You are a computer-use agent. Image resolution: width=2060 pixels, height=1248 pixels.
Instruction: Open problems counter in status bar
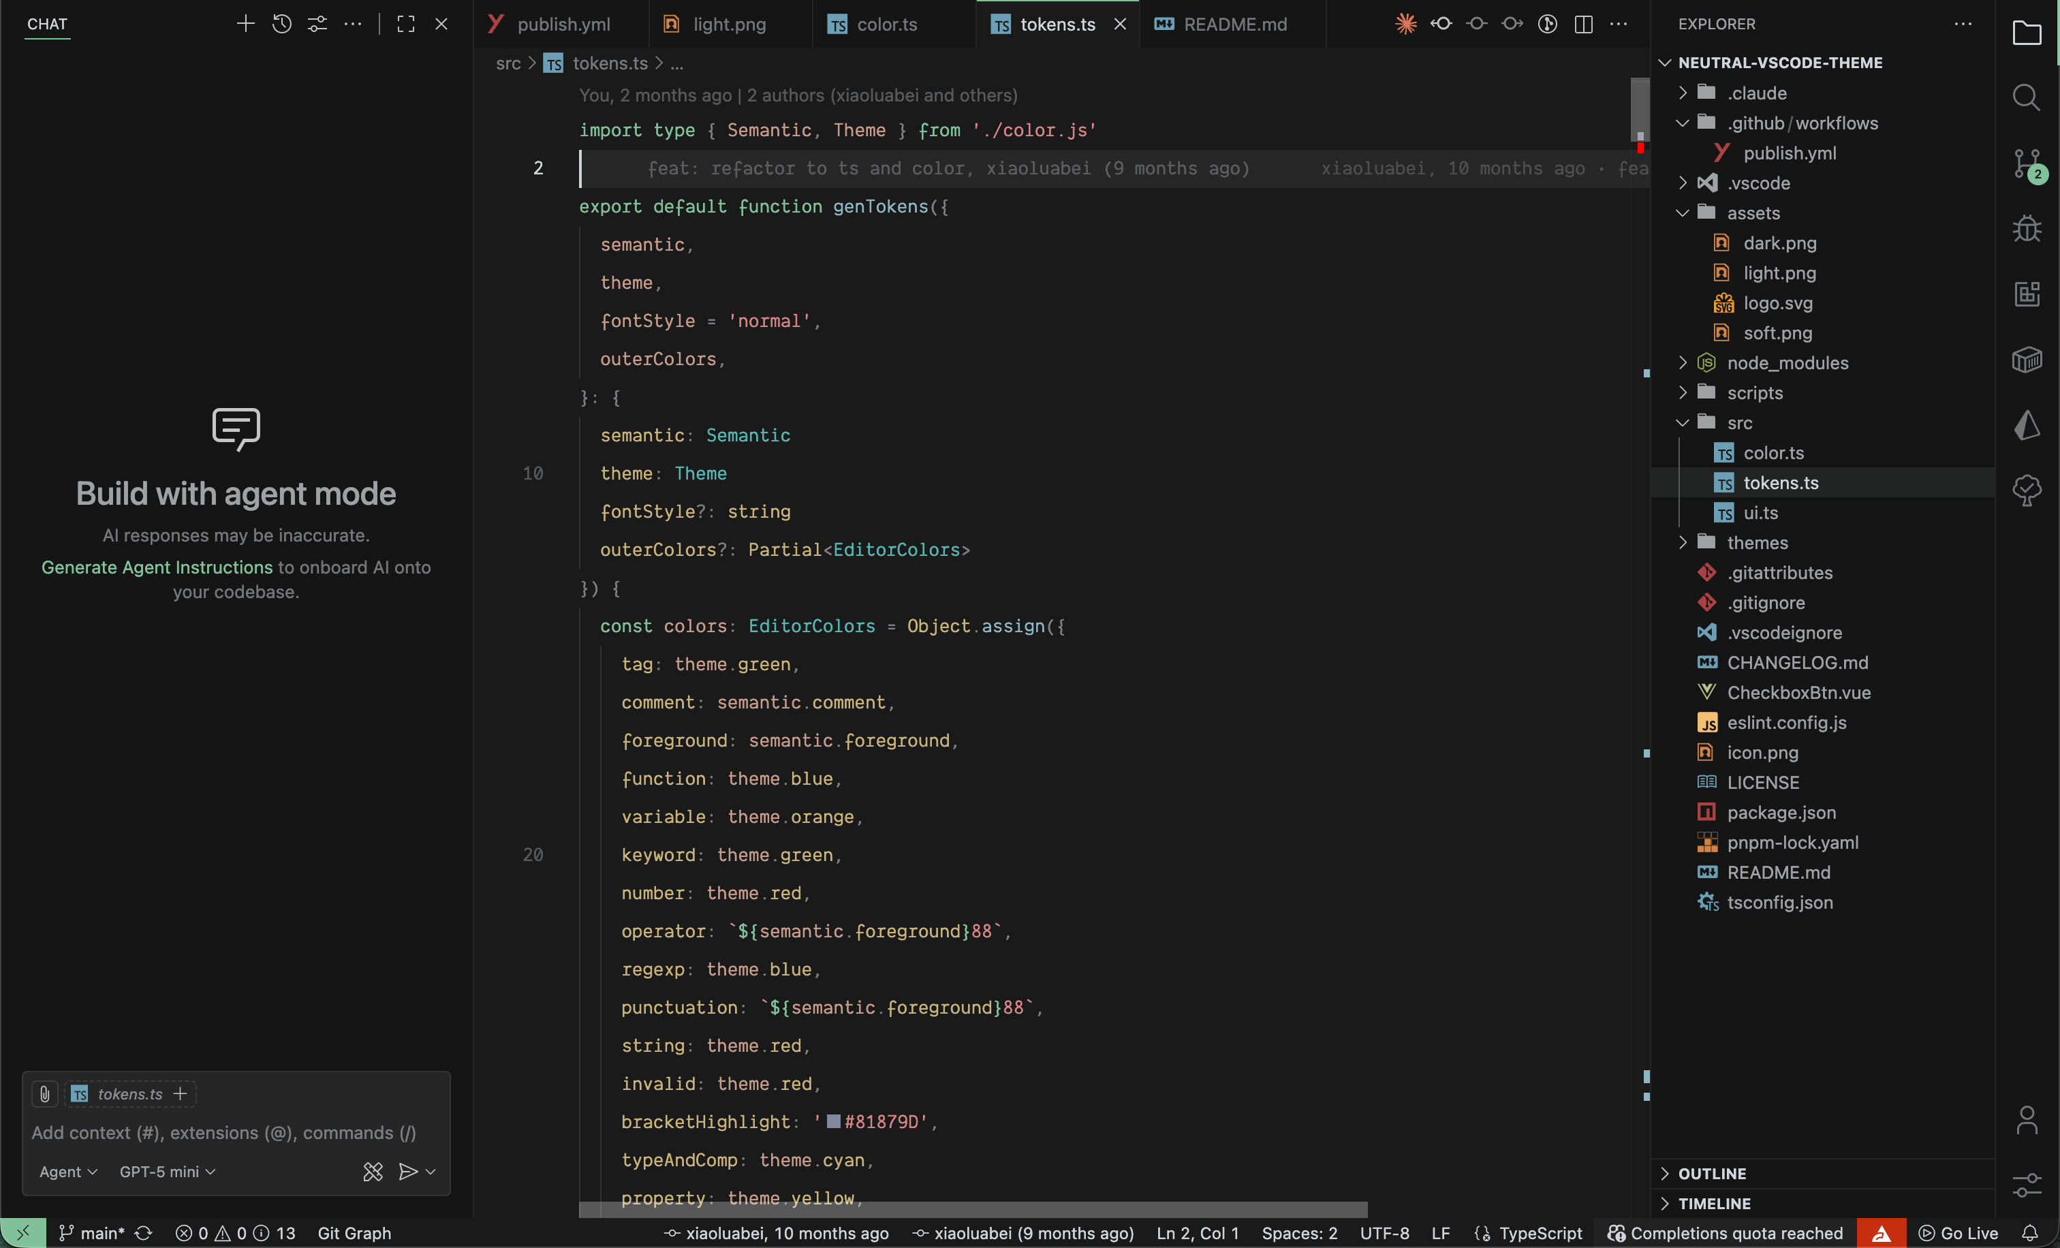[235, 1233]
